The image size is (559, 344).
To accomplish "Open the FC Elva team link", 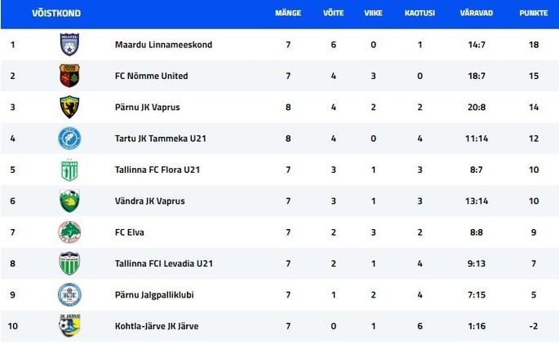I will 130,232.
